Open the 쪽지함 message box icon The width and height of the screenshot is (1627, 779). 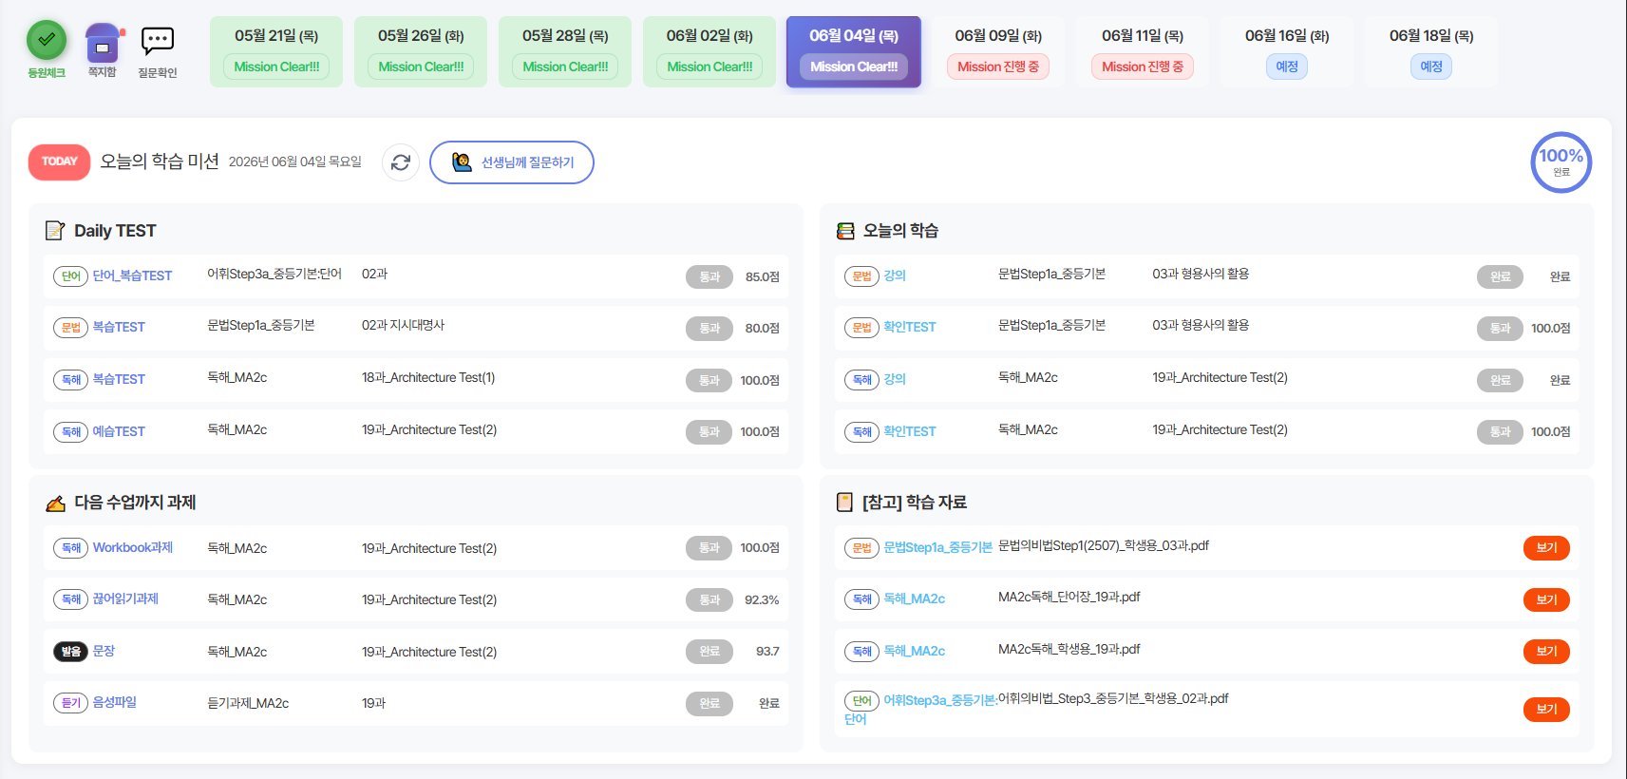pos(103,44)
